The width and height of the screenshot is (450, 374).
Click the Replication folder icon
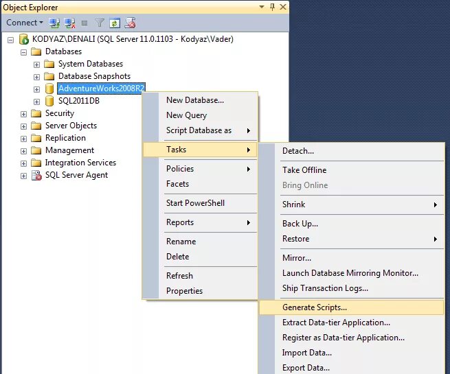click(x=36, y=138)
